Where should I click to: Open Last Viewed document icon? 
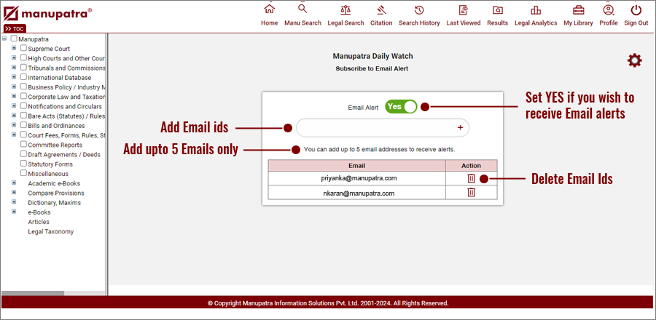[x=463, y=10]
